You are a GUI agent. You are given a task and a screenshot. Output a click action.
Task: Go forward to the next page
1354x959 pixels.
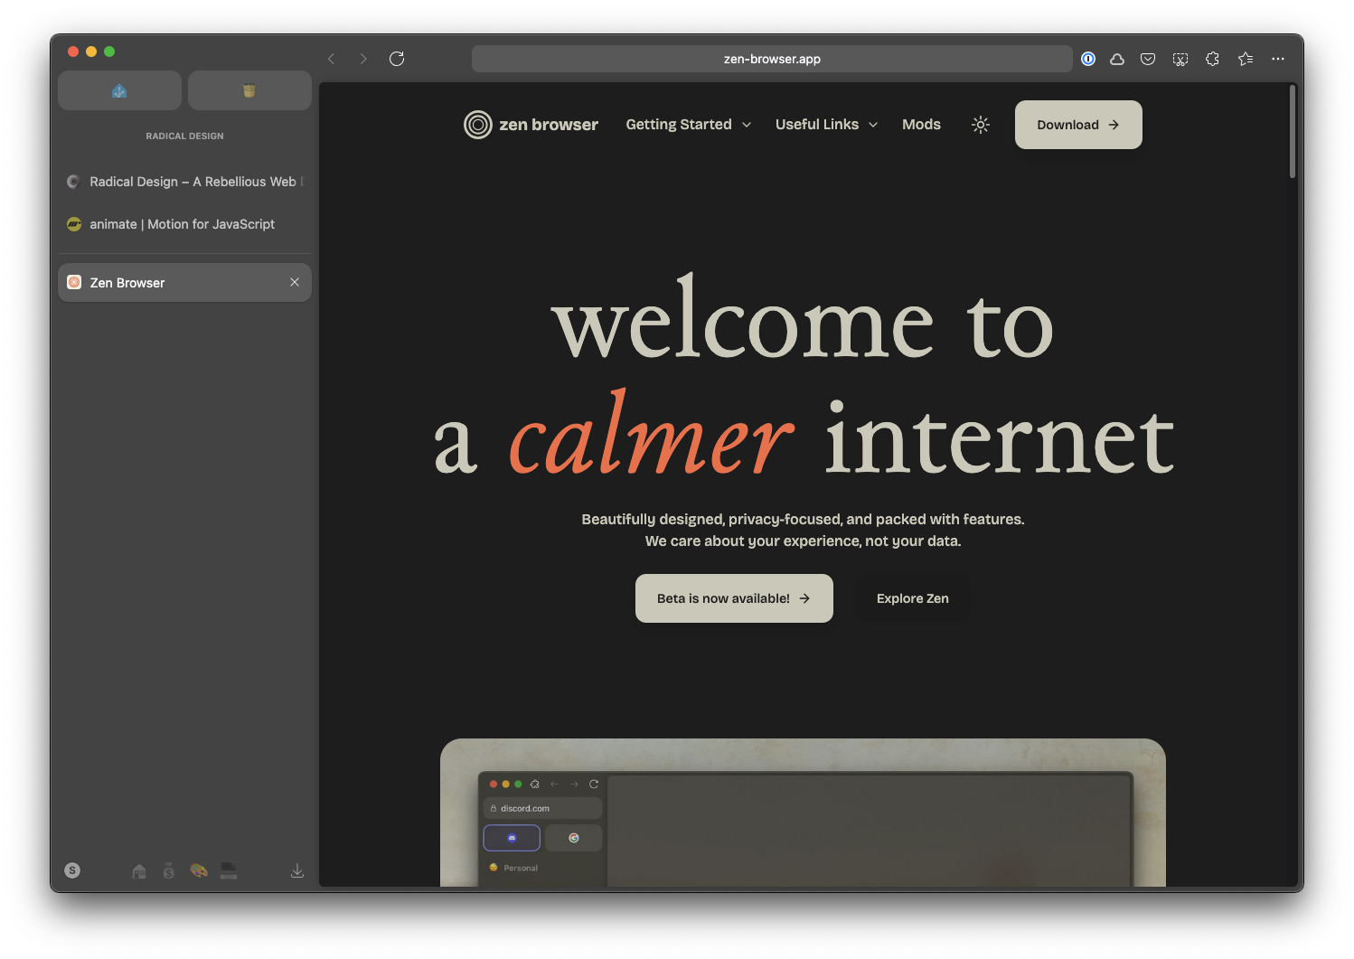pyautogui.click(x=363, y=59)
